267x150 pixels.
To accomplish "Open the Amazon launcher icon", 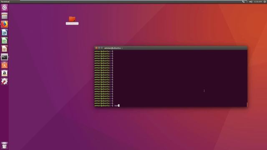I will click(5, 73).
